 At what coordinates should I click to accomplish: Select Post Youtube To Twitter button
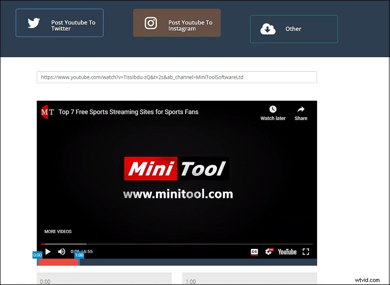click(59, 23)
